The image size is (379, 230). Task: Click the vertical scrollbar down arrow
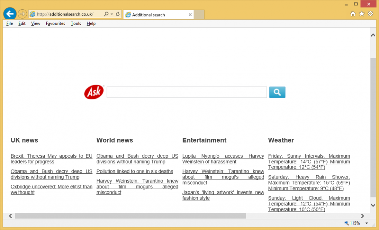click(373, 205)
